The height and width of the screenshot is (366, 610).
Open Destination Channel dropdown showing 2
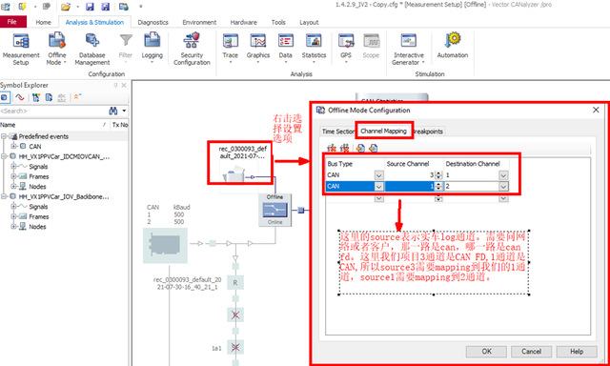pyautogui.click(x=504, y=187)
